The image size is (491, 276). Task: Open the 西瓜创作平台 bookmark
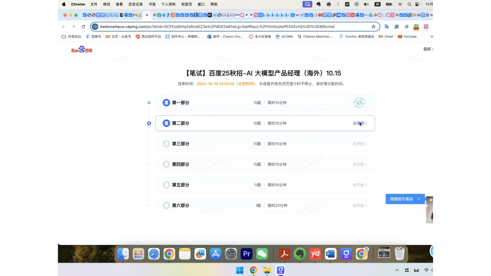point(148,37)
